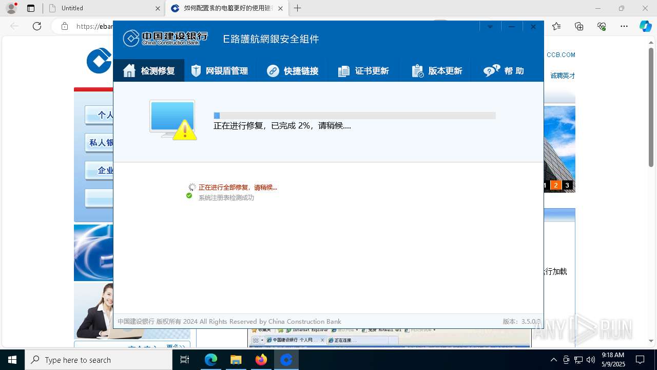Click the CCB logo on the webpage
This screenshot has width=657, height=370.
click(x=99, y=61)
